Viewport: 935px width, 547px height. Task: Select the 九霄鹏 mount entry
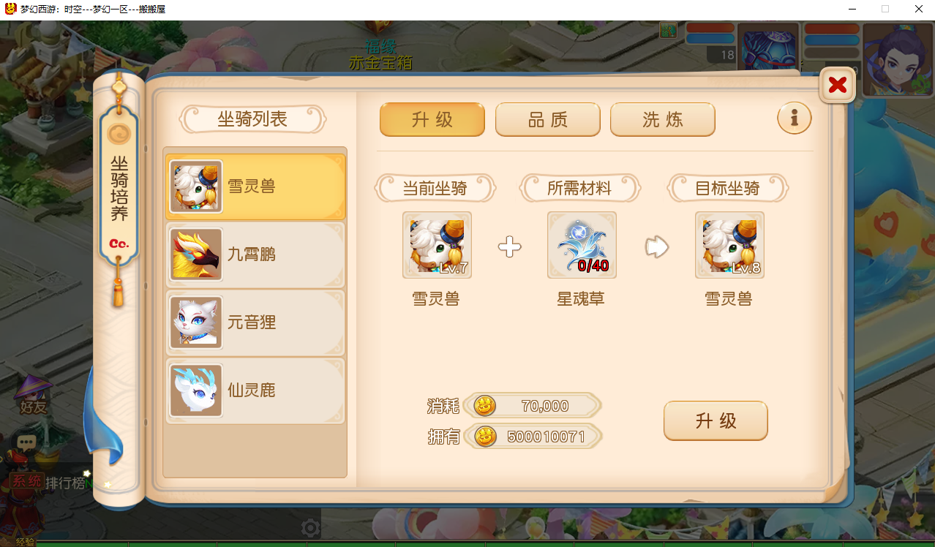pyautogui.click(x=255, y=254)
